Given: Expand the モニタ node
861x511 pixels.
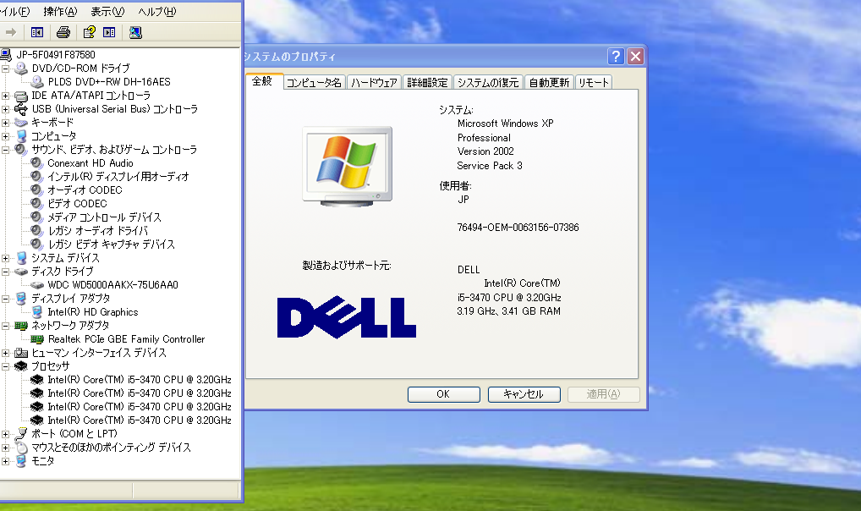Looking at the screenshot, I should [x=5, y=461].
